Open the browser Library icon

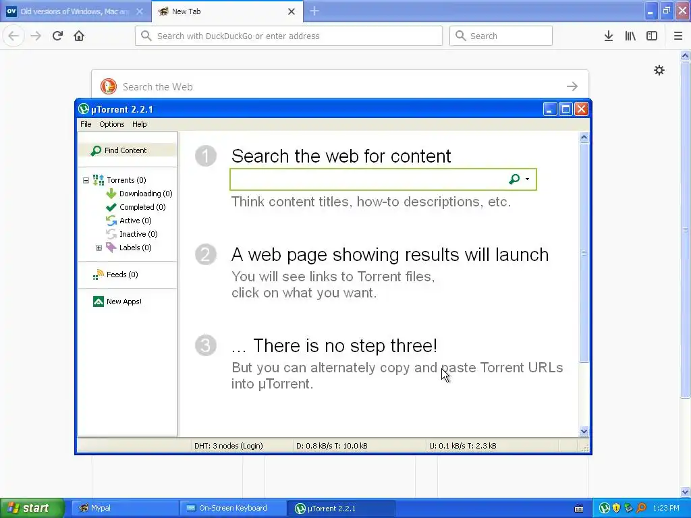click(630, 36)
